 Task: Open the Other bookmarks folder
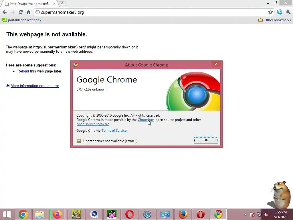[274, 20]
